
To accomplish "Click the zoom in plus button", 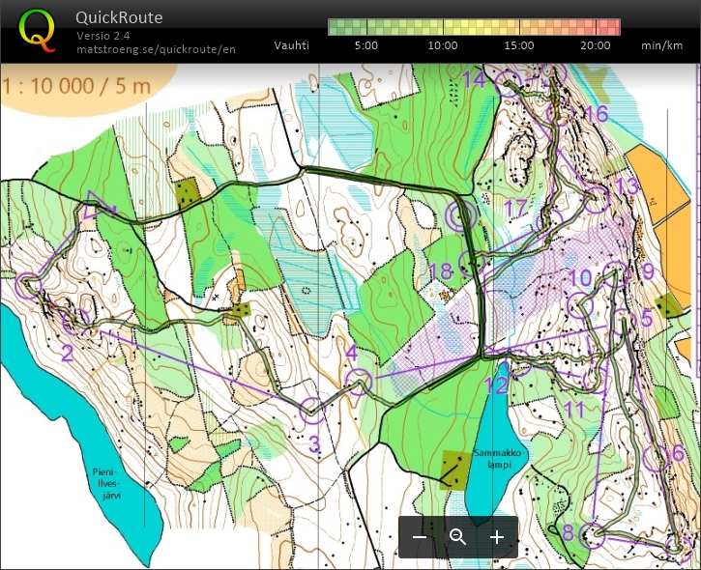I will (497, 537).
